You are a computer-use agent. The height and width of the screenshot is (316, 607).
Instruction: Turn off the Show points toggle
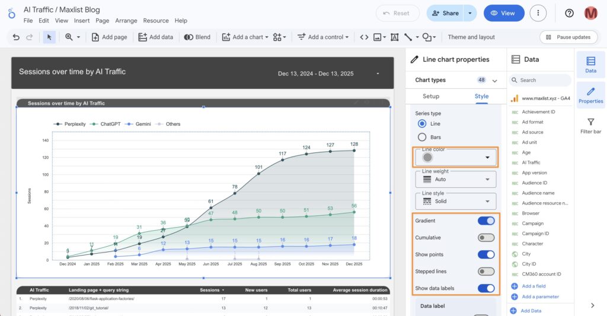(486, 254)
